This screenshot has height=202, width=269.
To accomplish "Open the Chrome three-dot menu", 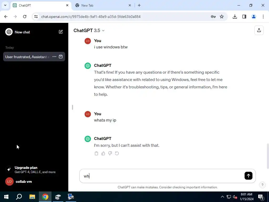I will [263, 17].
